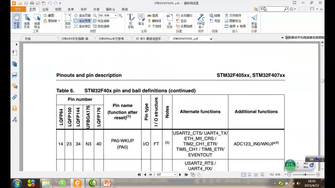Create a blank PDF (空白)

(x=181, y=21)
